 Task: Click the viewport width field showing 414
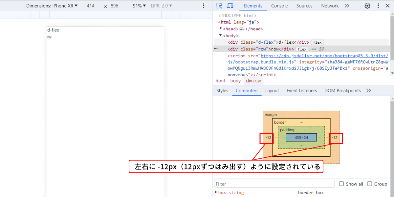(90, 6)
